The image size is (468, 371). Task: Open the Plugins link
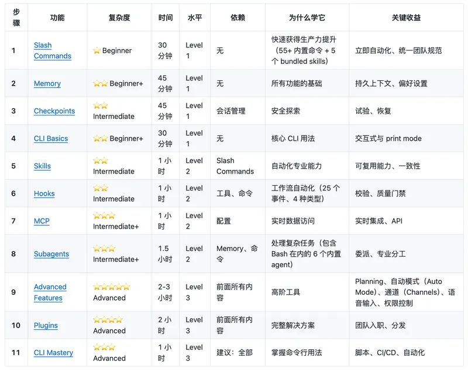[x=46, y=325]
